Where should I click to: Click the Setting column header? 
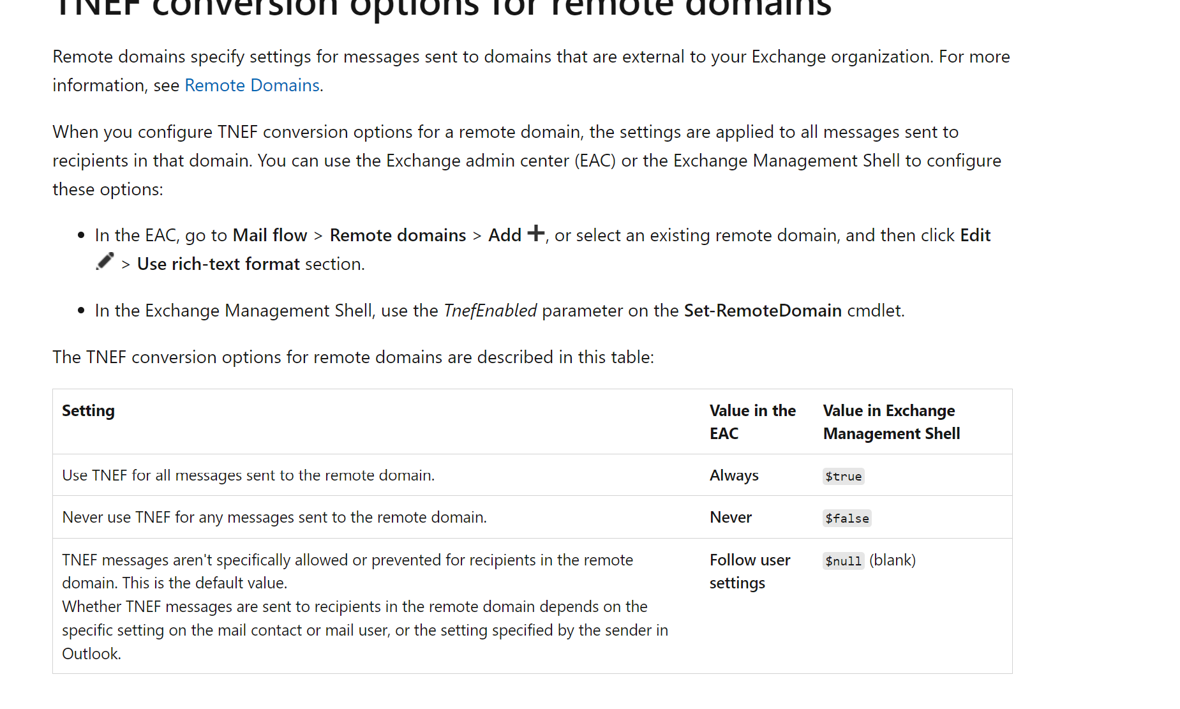point(88,411)
